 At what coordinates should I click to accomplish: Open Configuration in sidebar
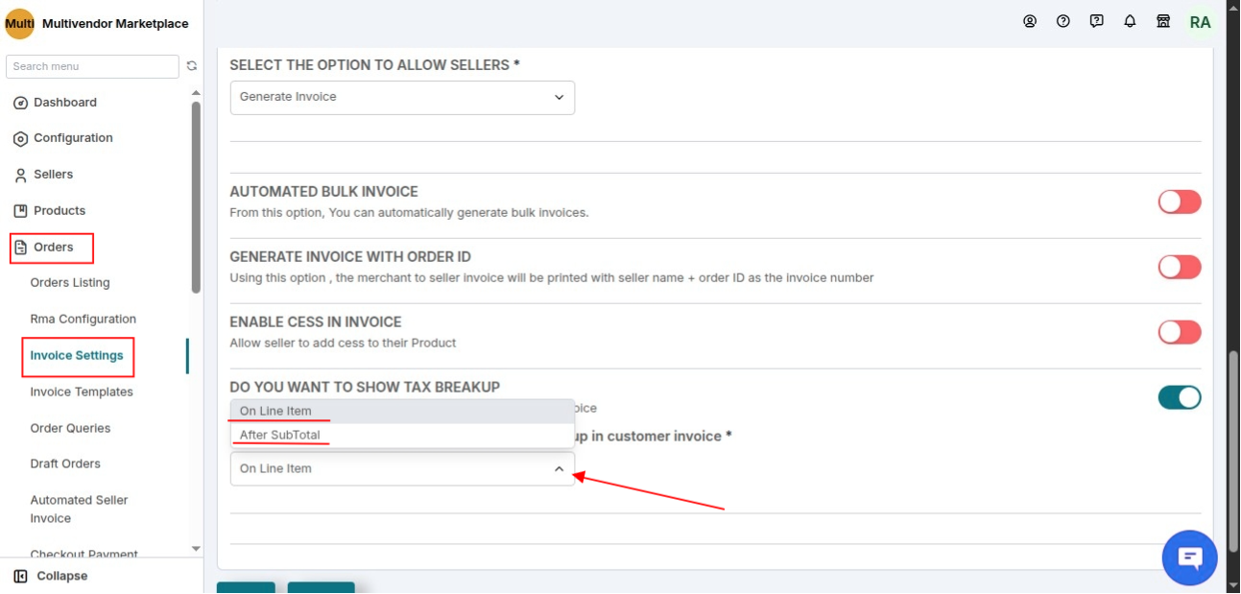click(x=73, y=138)
